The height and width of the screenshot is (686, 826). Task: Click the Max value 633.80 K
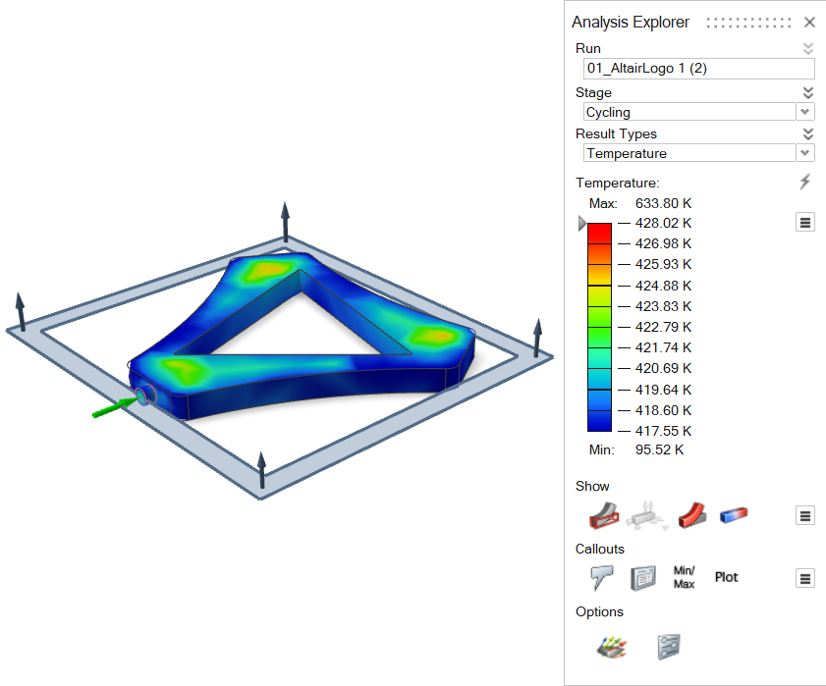(x=663, y=203)
